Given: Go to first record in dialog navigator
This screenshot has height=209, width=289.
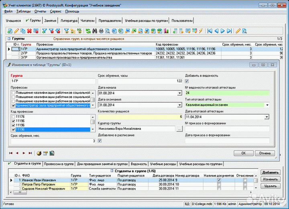Looking at the screenshot, I should click(x=11, y=153).
